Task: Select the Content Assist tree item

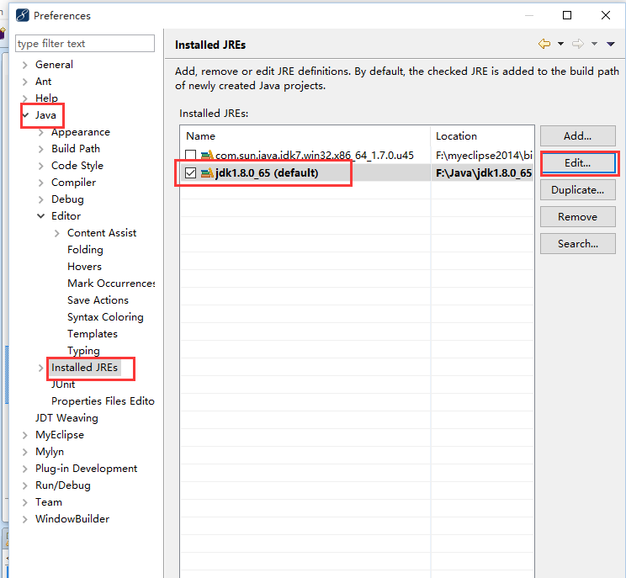Action: 102,233
